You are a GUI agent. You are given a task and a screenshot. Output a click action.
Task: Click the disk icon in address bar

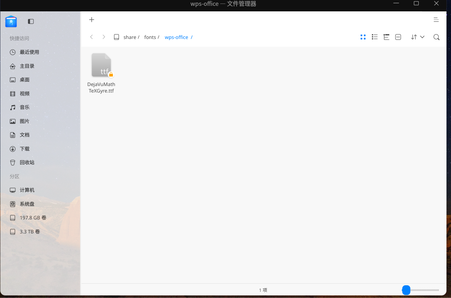116,37
